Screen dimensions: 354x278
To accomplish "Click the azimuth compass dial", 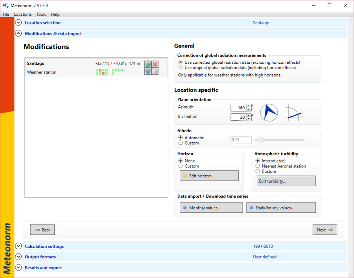I will (269, 112).
